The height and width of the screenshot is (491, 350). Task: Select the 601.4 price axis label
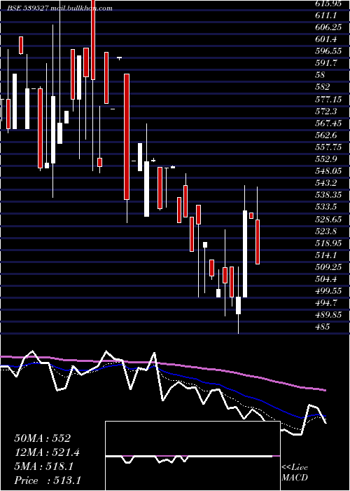click(x=327, y=39)
